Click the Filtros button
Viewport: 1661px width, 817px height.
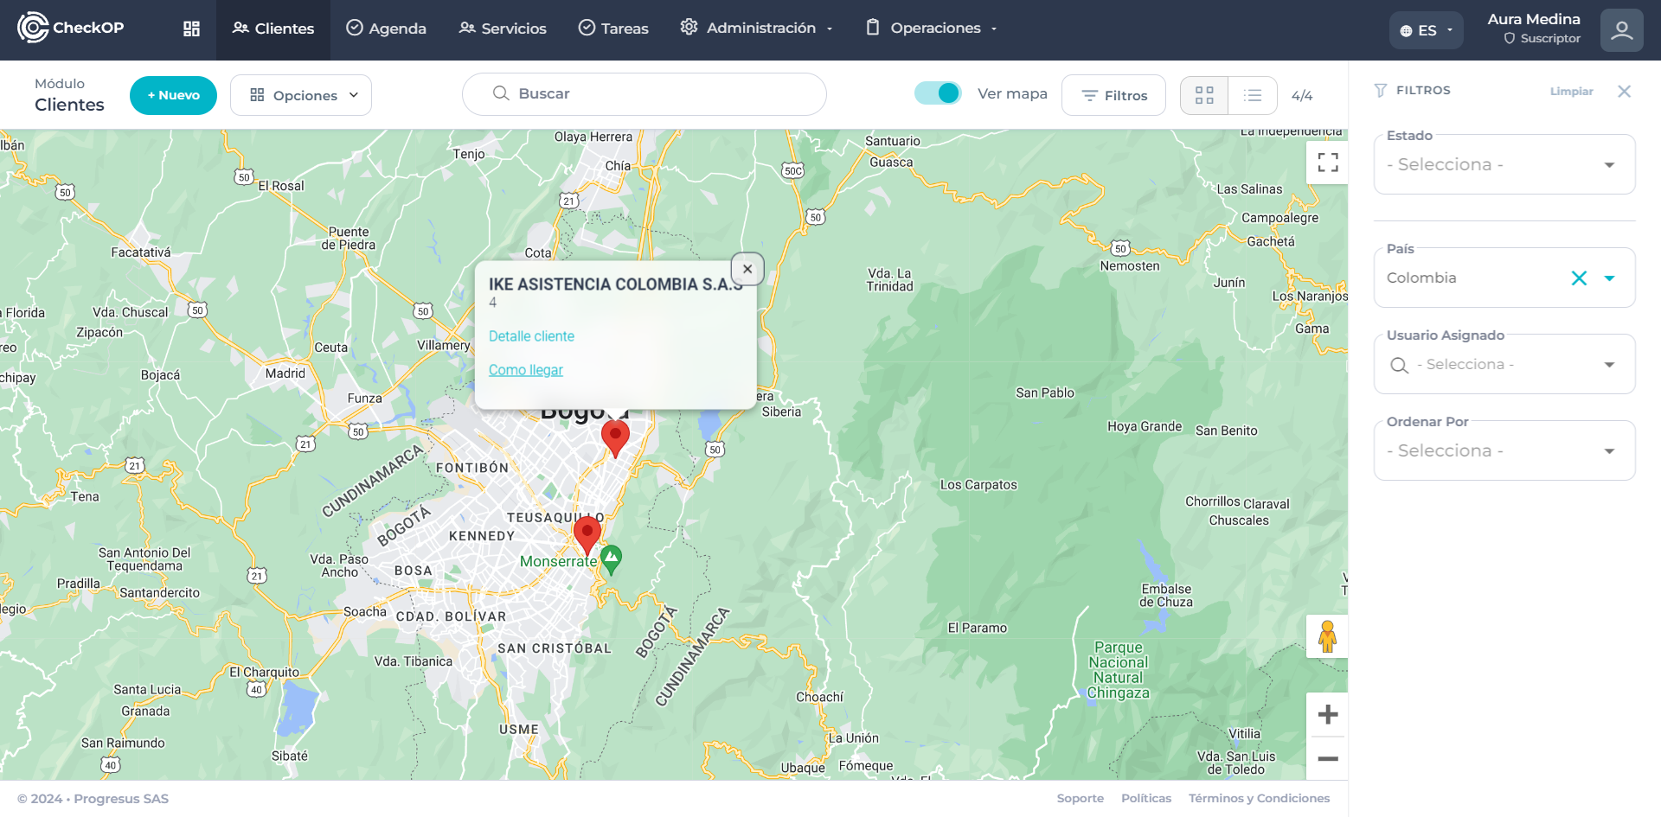click(1113, 95)
